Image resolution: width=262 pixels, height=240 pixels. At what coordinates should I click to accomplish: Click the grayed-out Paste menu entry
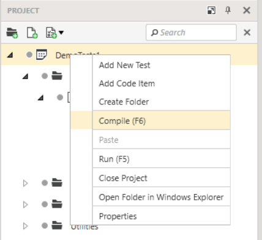tap(151, 139)
